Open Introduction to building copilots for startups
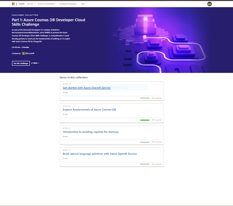This screenshot has height=206, width=233. (x=91, y=132)
